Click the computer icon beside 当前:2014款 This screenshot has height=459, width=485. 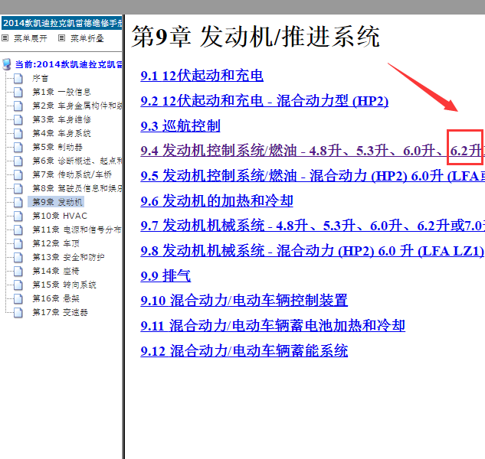[x=6, y=64]
